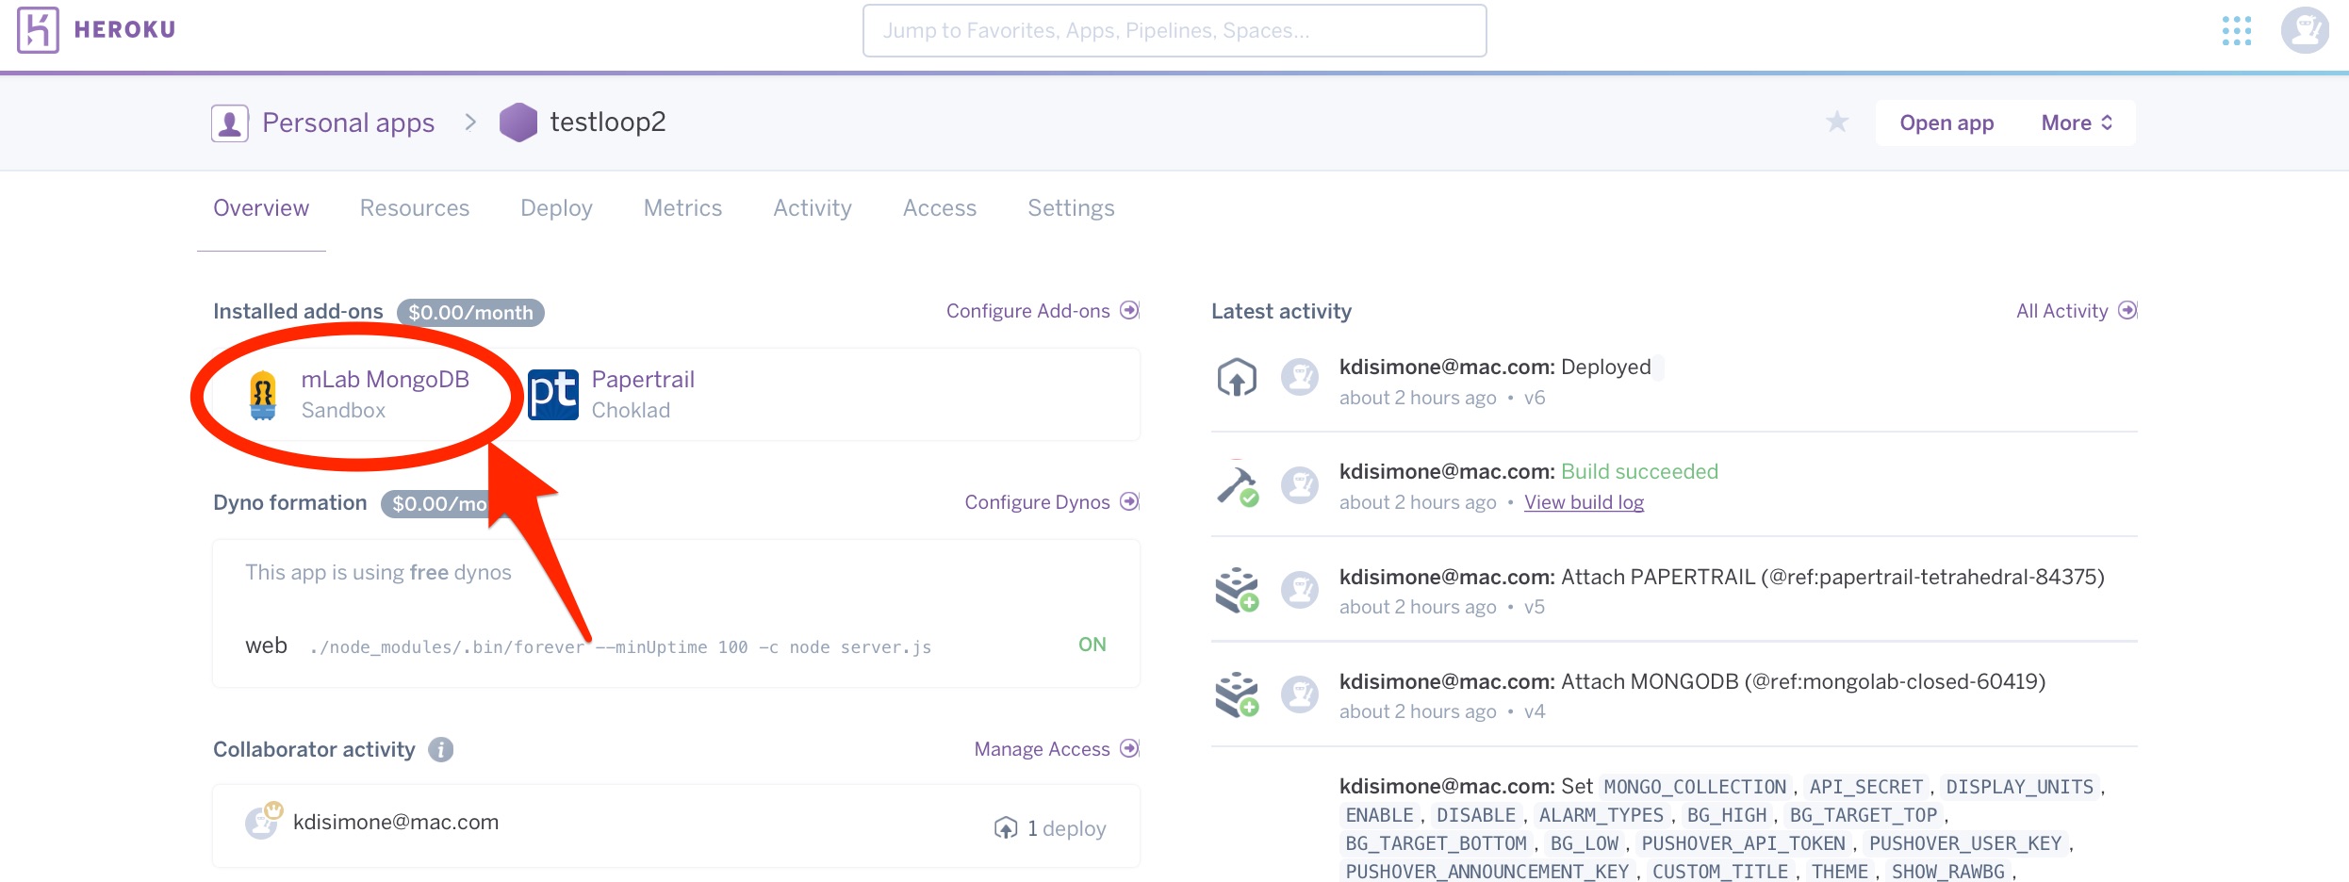
Task: Go to Personal apps breadcrumb
Action: pyautogui.click(x=348, y=122)
